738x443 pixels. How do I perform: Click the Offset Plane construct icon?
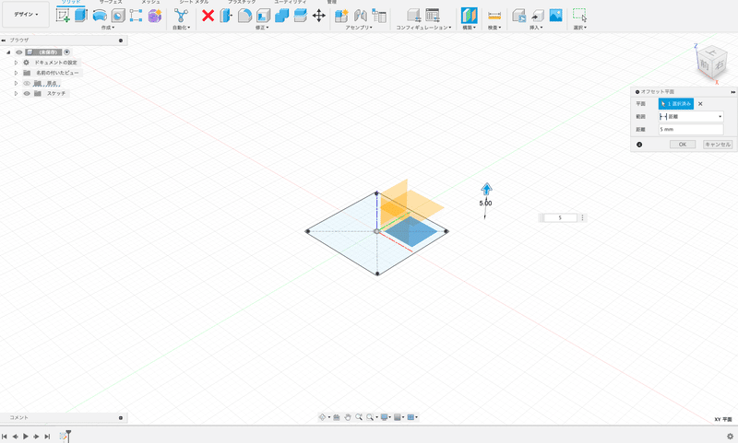coord(469,16)
